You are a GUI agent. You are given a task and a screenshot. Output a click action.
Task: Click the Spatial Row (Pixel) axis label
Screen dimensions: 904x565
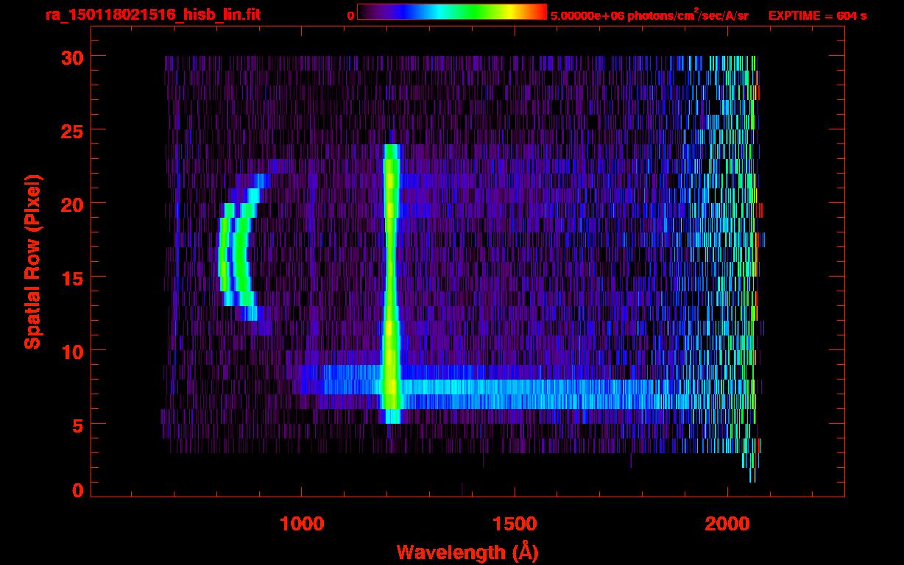[32, 261]
